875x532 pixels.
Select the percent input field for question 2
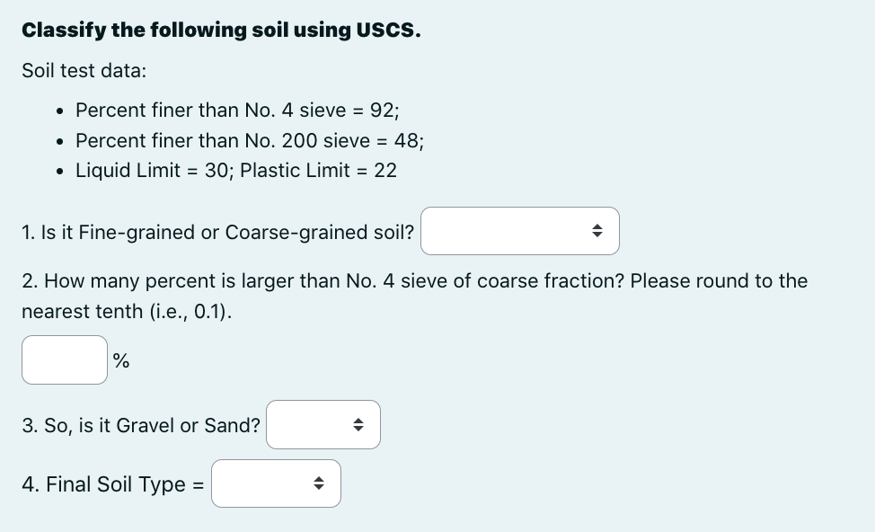(64, 359)
